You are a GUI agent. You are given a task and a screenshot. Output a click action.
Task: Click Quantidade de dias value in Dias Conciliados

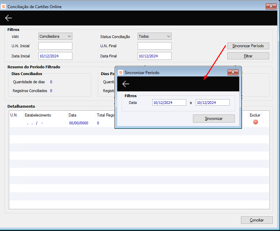coord(51,82)
